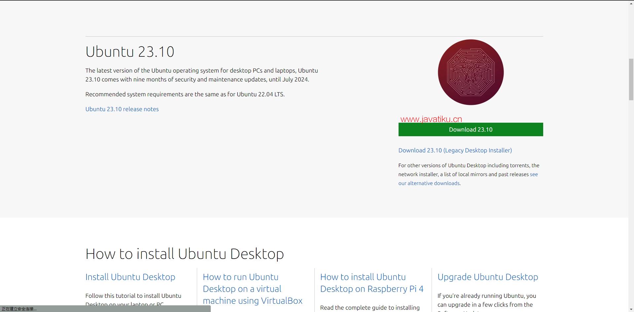Click the Ubuntu 23.10 Mantic Minotaur mascot image
The width and height of the screenshot is (634, 312).
pos(471,72)
